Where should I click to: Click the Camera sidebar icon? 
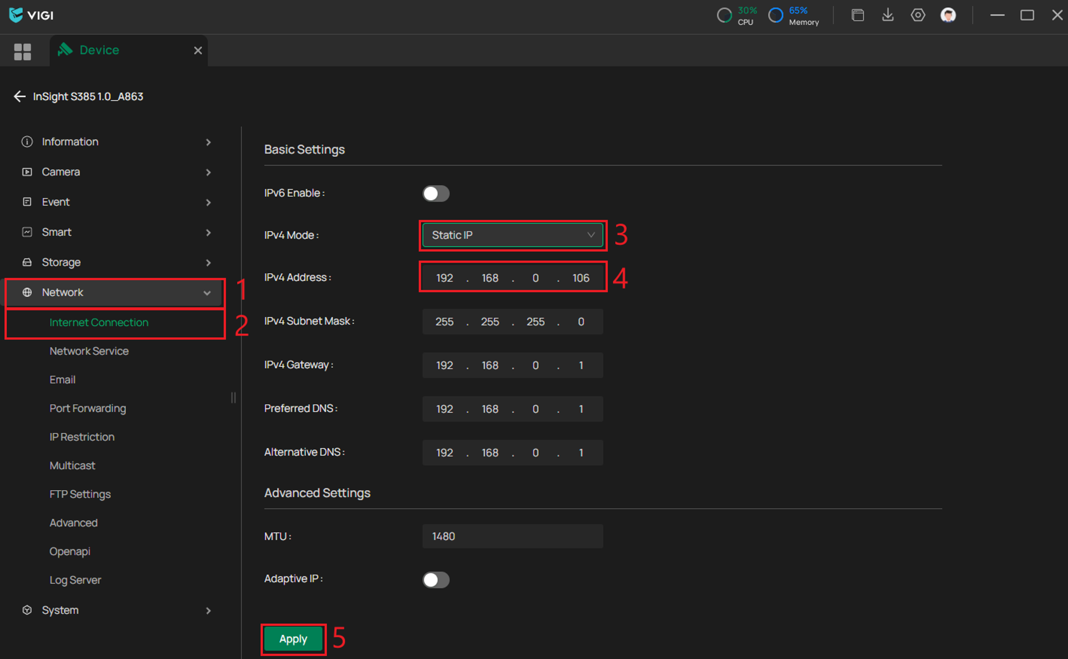[27, 172]
